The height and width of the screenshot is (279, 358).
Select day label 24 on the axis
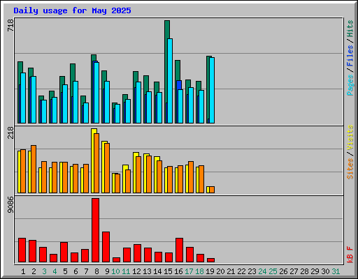[262, 271]
